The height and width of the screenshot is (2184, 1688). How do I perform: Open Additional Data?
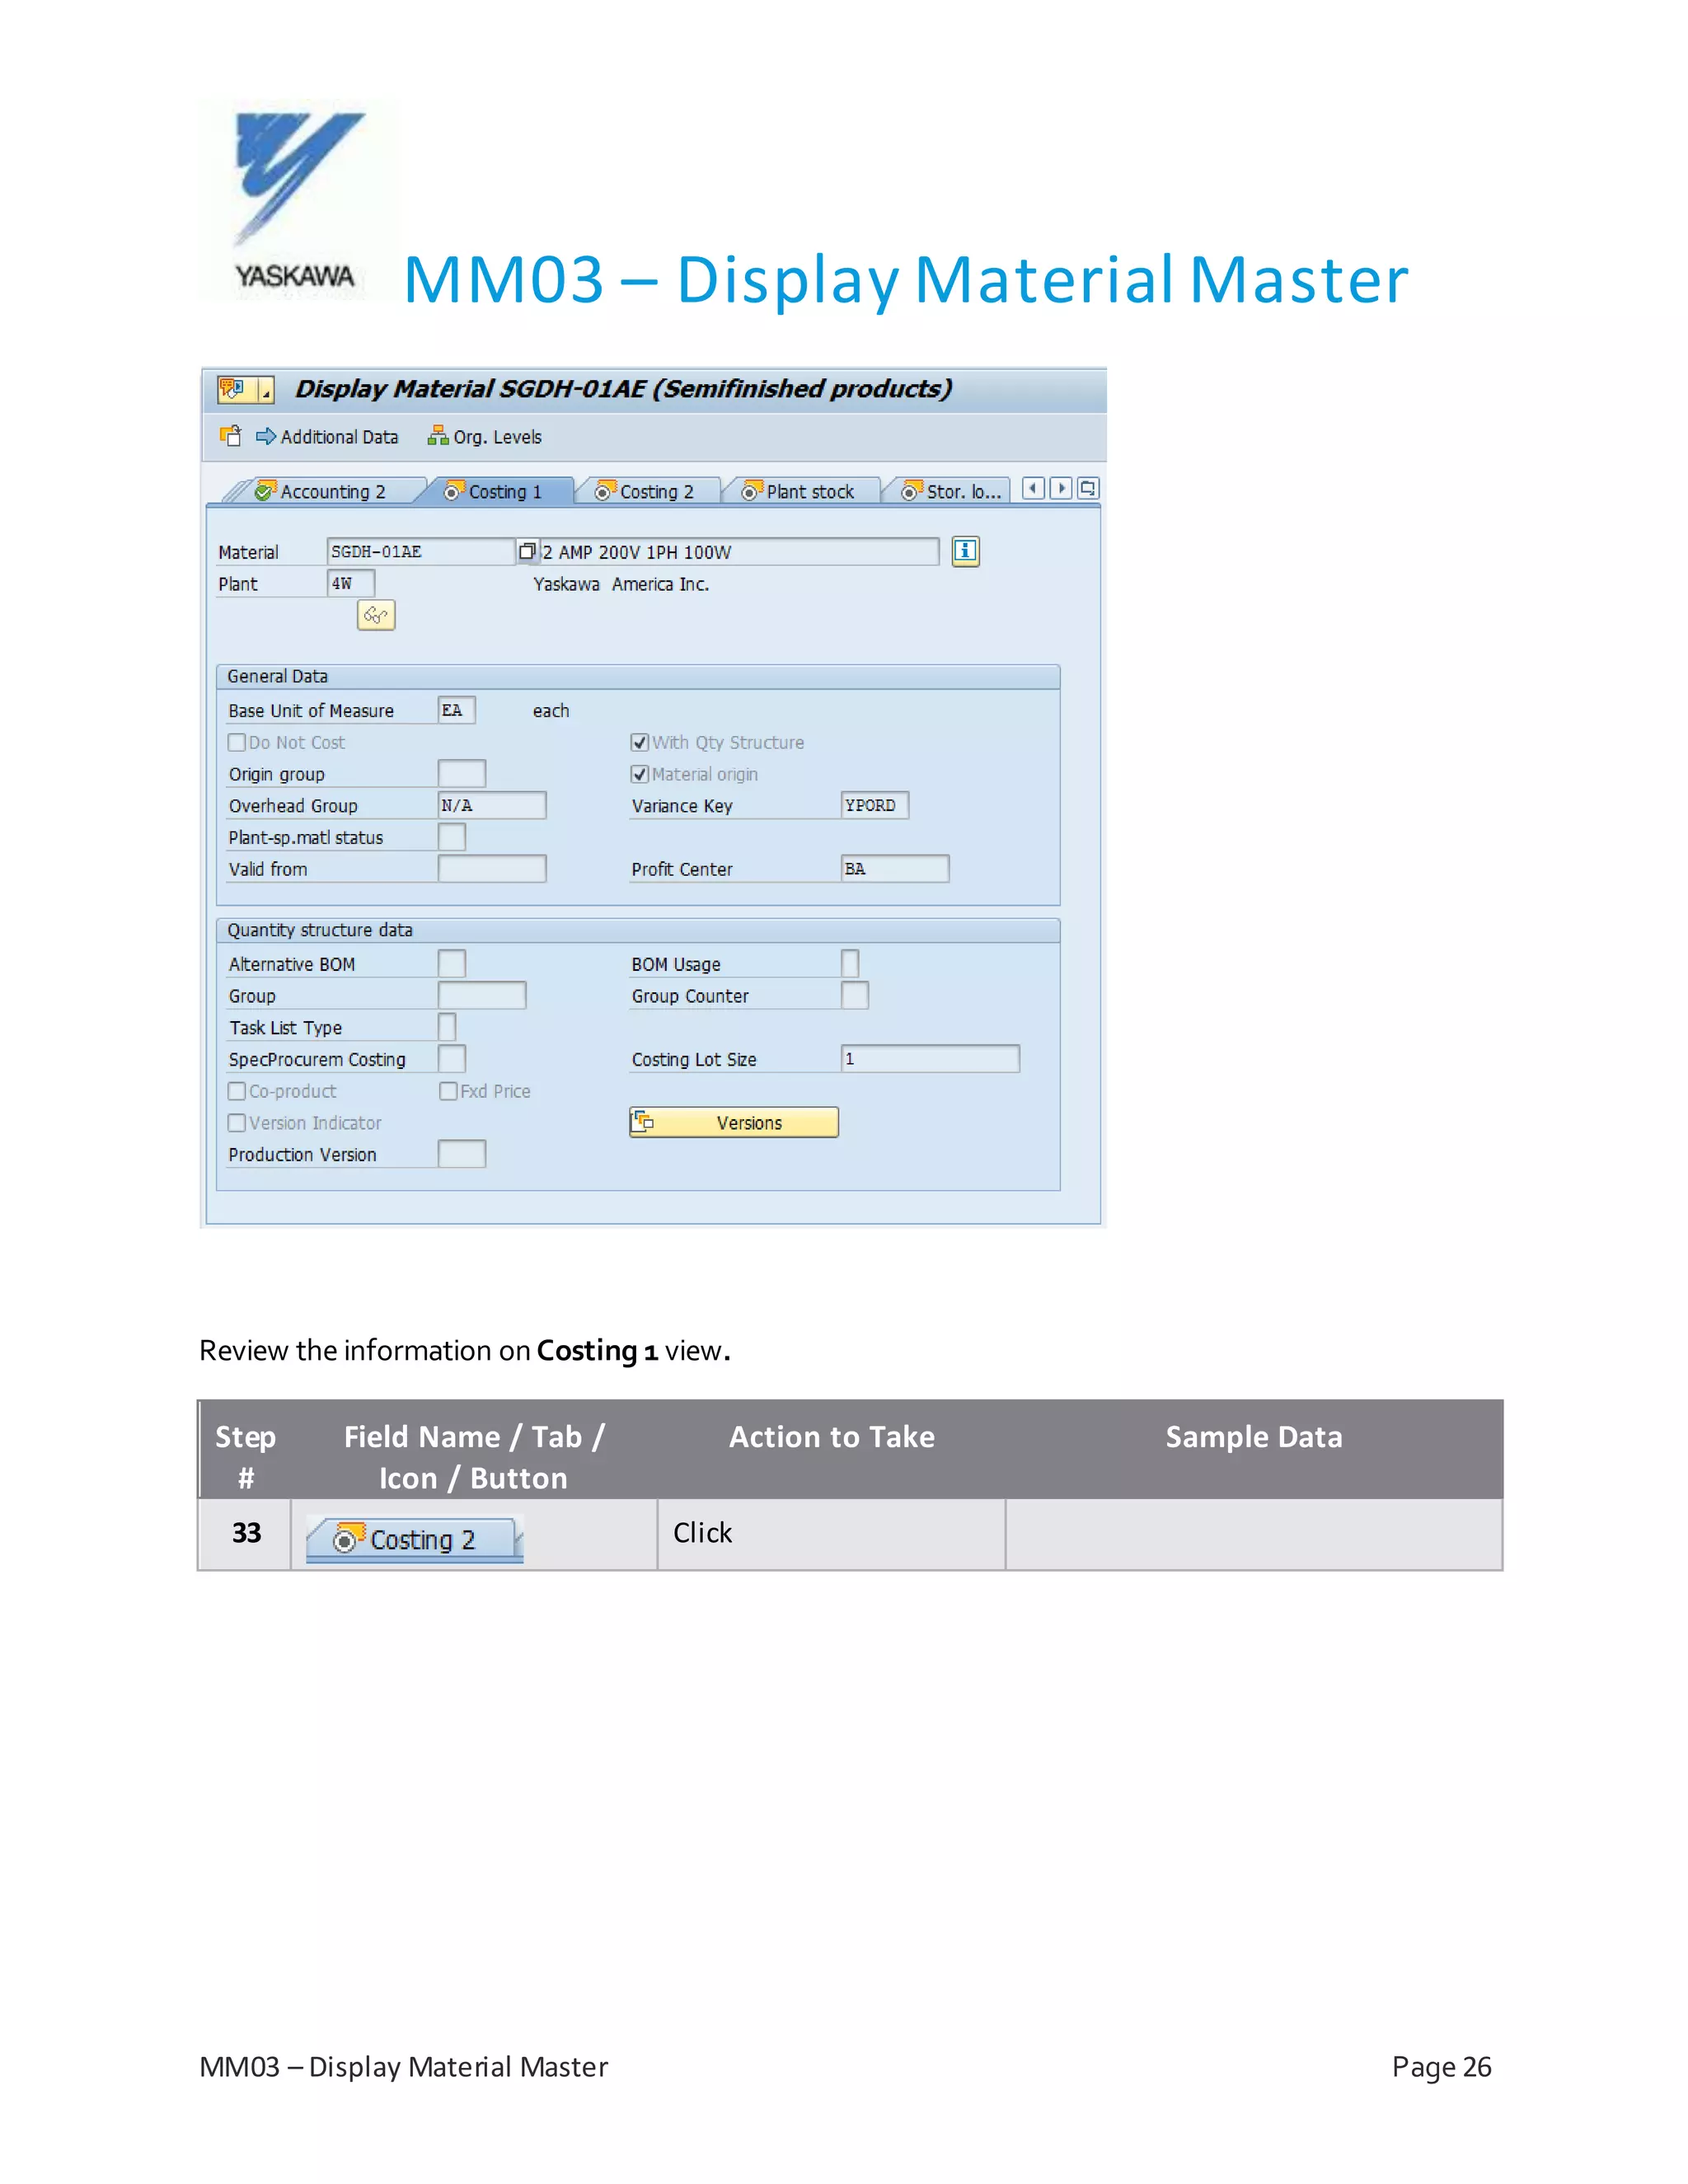[327, 437]
